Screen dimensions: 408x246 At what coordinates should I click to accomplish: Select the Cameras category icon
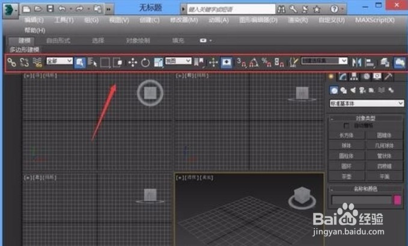(x=362, y=90)
